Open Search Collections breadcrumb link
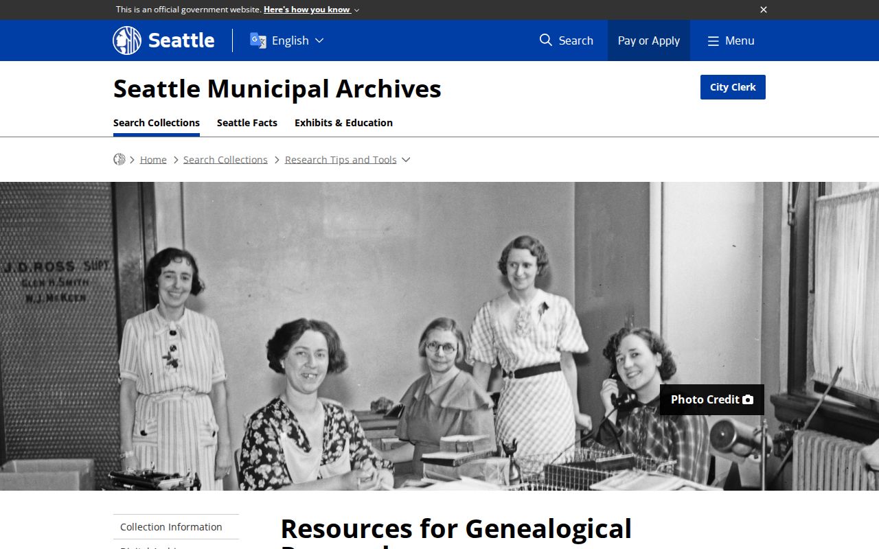The height and width of the screenshot is (549, 879). (x=225, y=159)
